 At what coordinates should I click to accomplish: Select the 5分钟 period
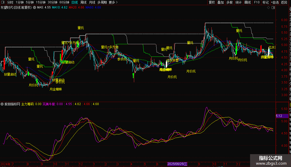pyautogui.click(x=30, y=2)
